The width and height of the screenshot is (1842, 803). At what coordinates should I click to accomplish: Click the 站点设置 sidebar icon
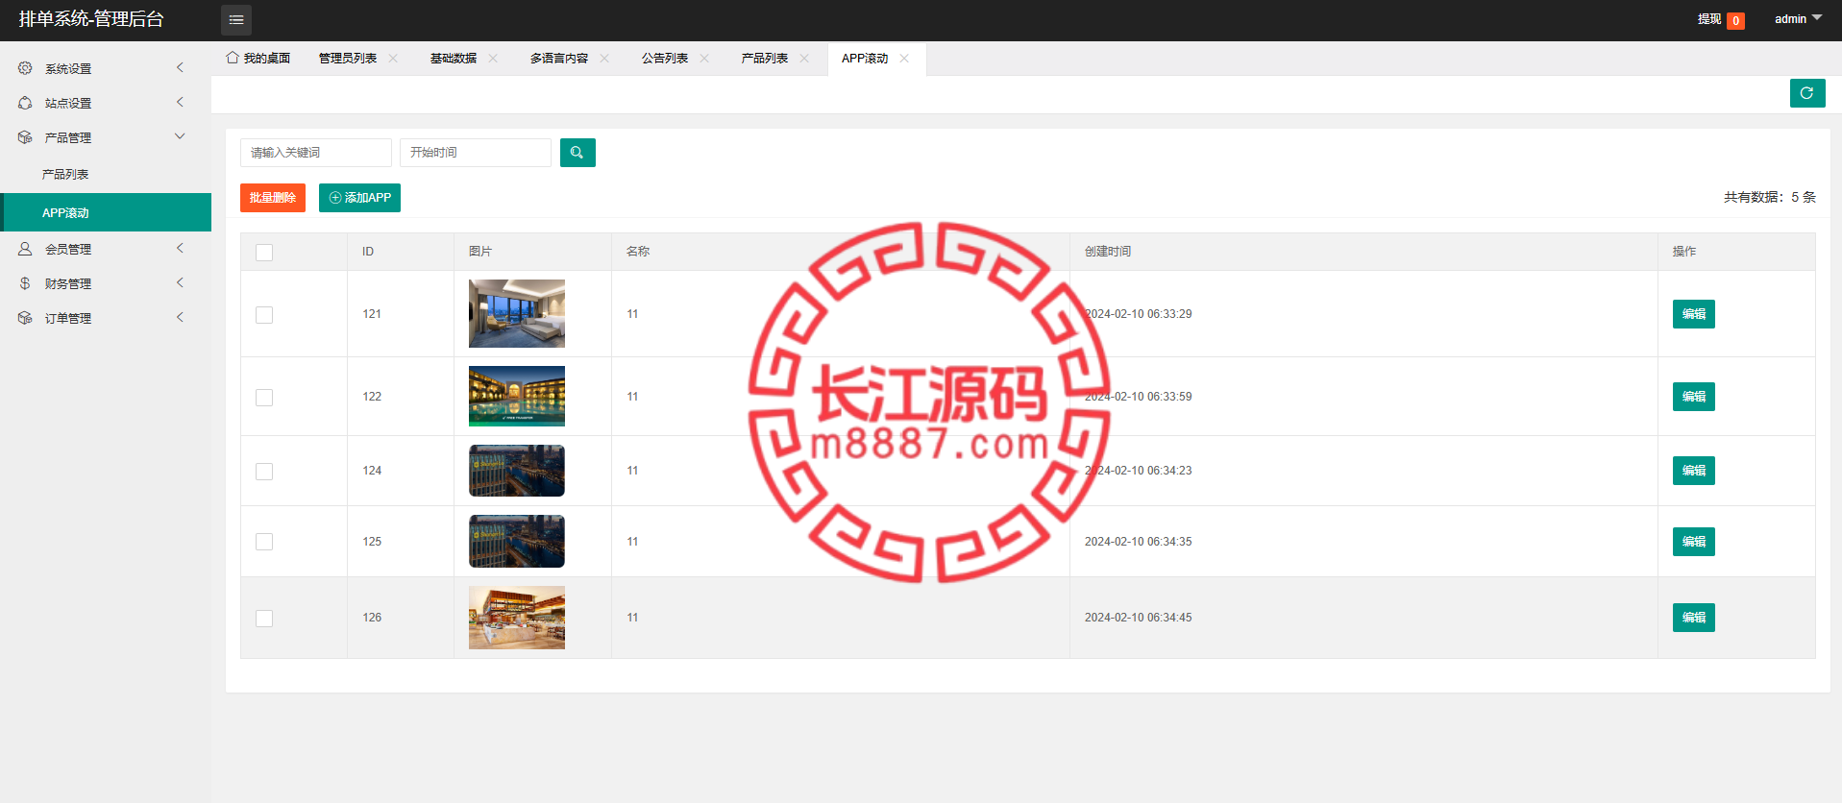(25, 103)
